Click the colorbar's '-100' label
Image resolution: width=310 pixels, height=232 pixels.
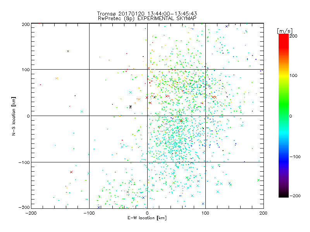(295, 157)
